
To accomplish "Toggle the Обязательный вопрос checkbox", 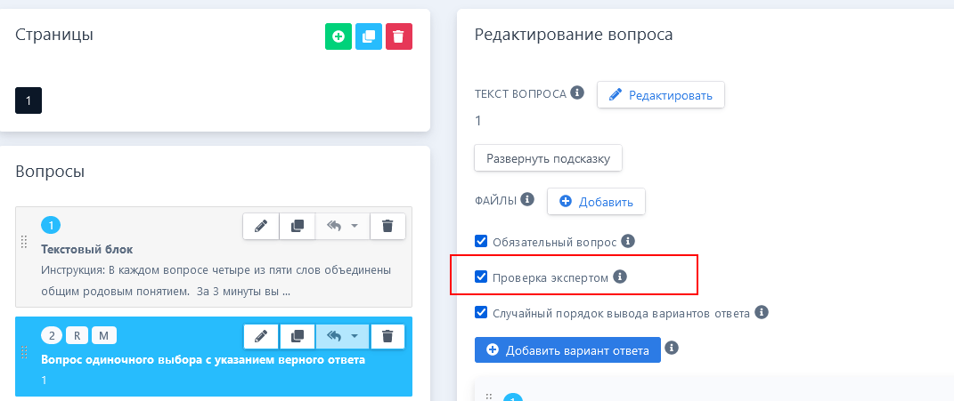I will [x=481, y=241].
